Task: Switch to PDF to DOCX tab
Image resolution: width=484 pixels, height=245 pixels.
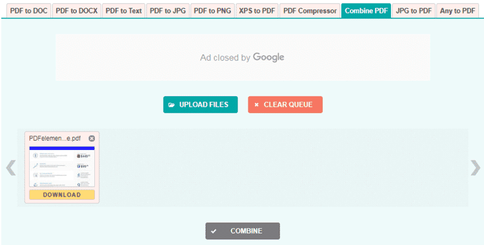Action: point(77,11)
